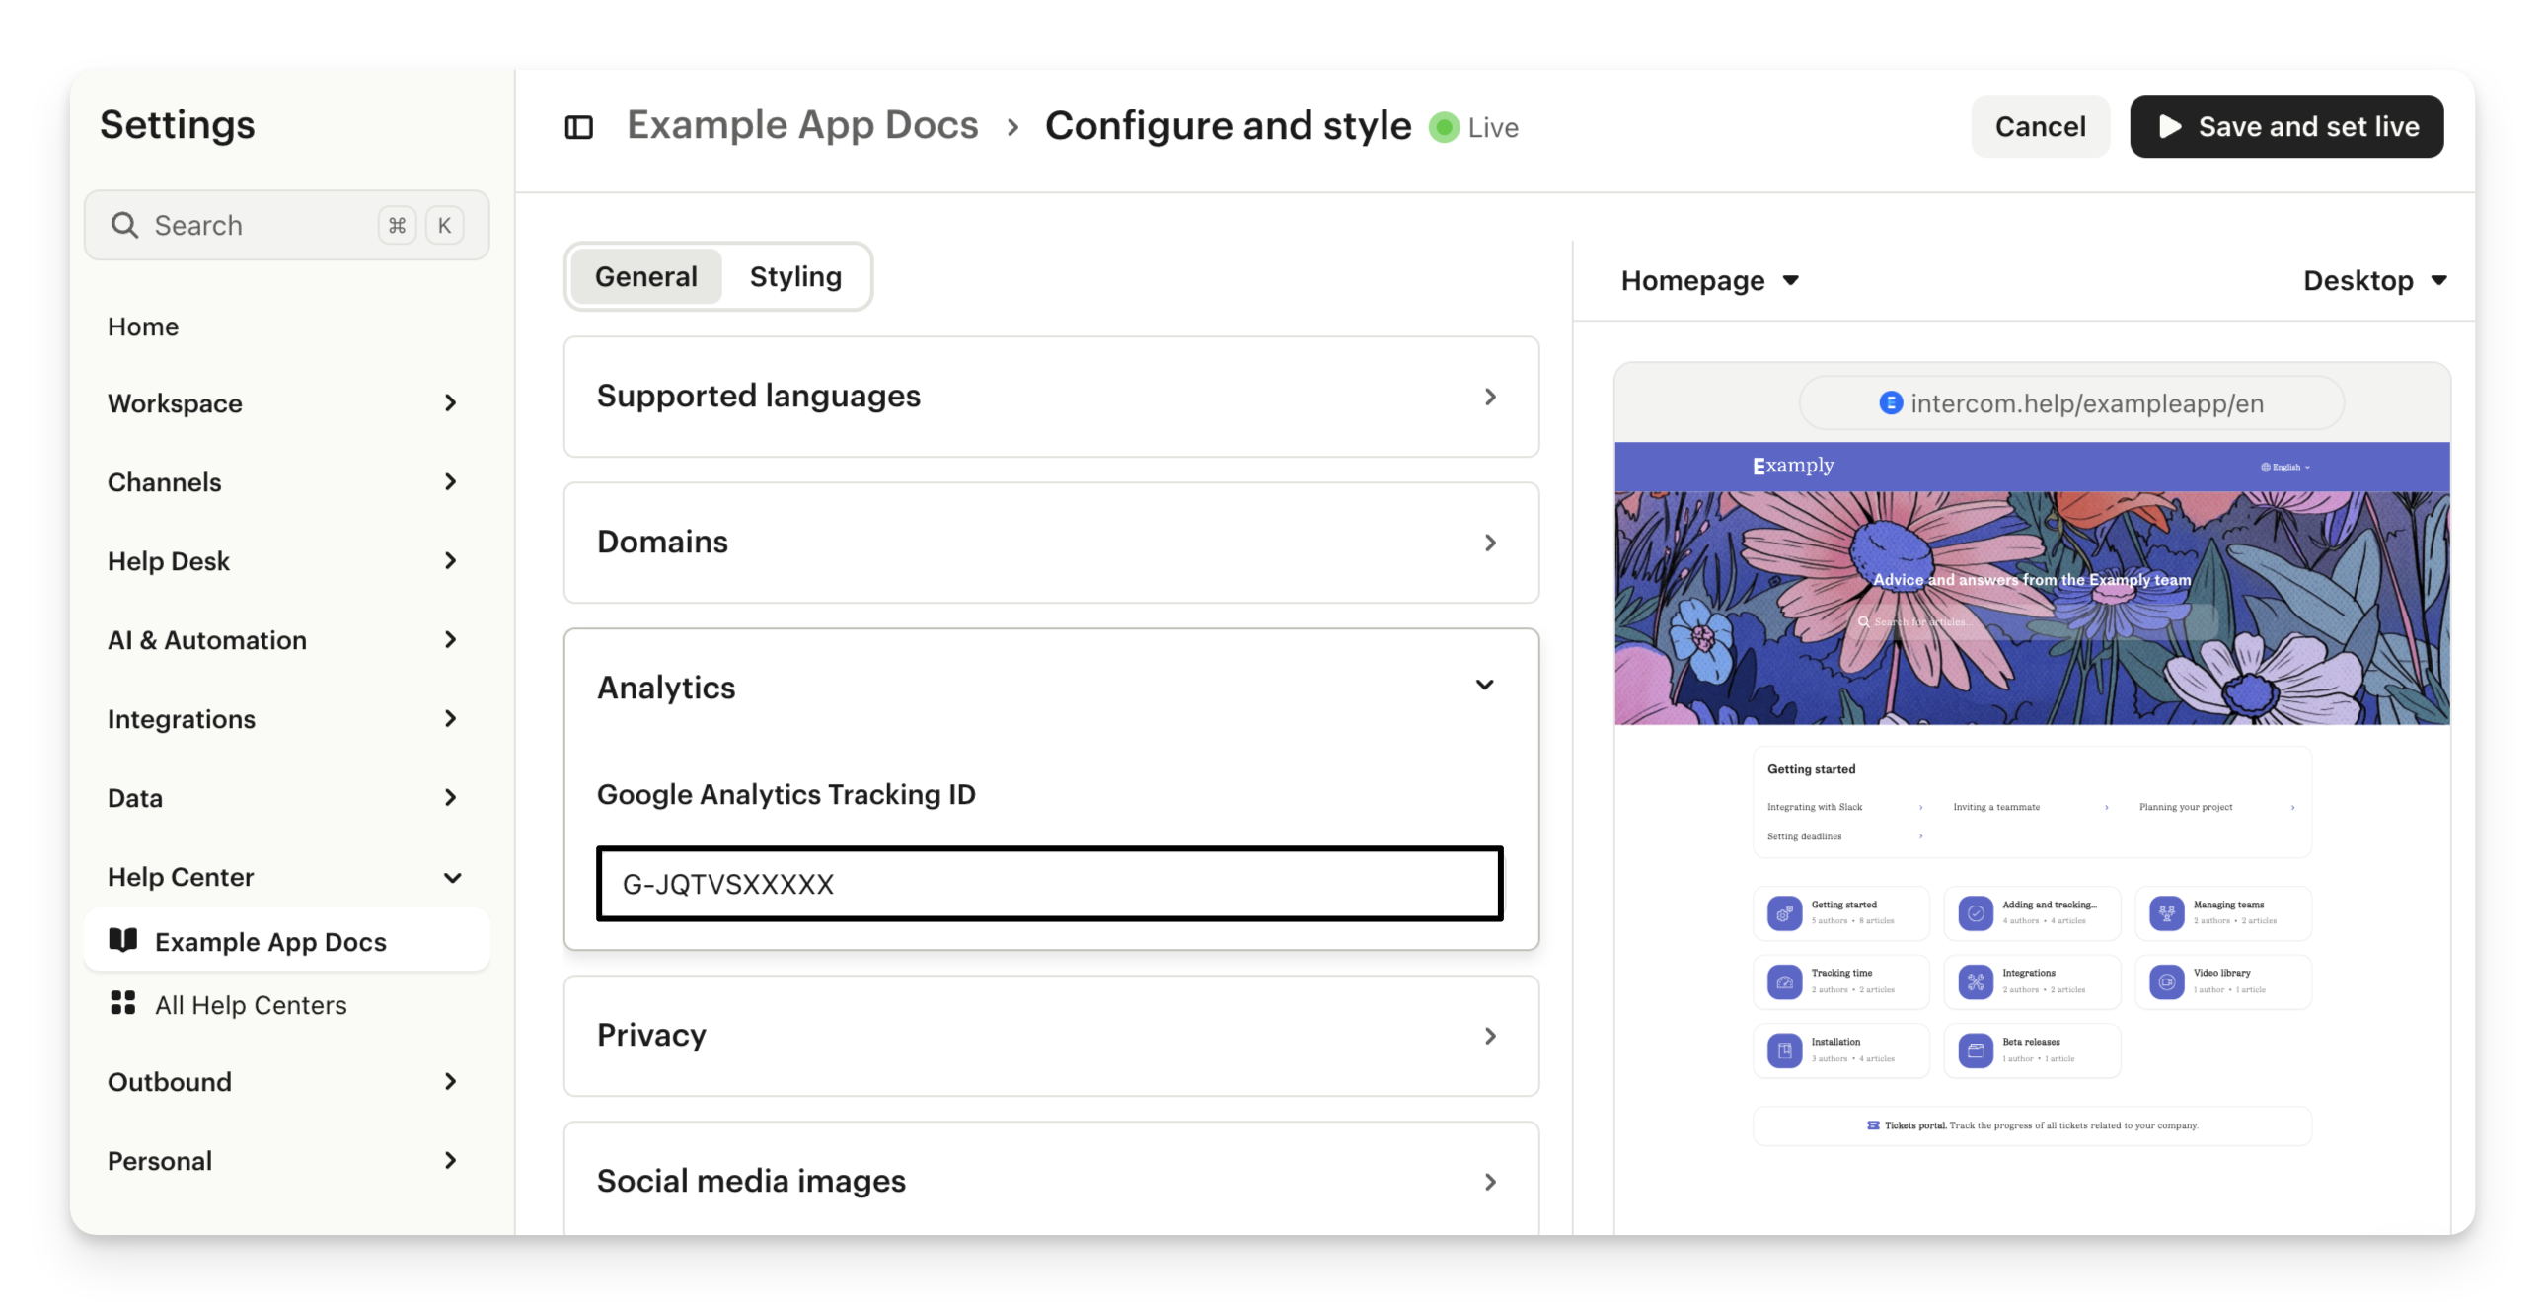Click the Video library icon in preview

pos(2166,982)
